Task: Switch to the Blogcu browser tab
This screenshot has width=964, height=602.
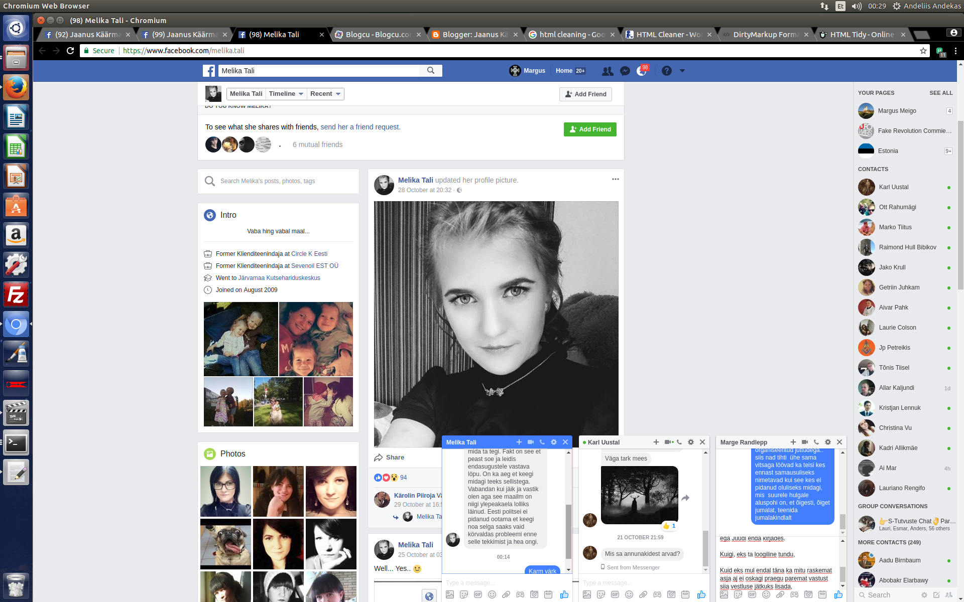Action: [x=378, y=35]
